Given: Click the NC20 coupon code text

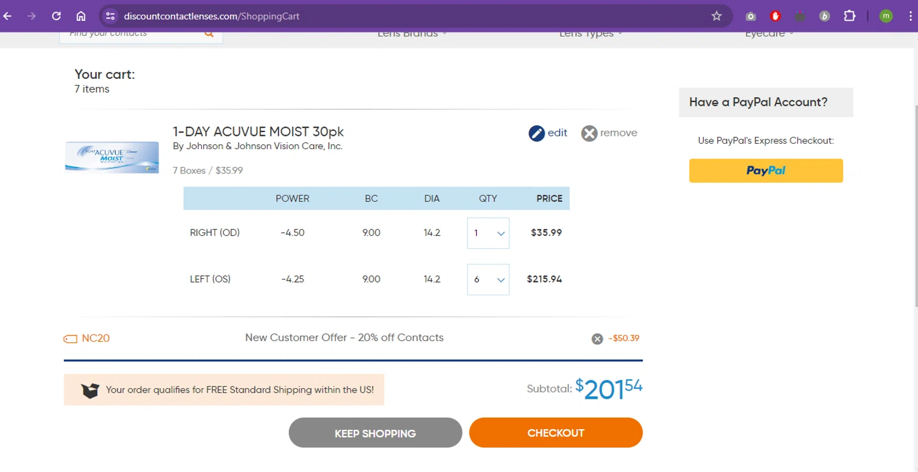Looking at the screenshot, I should (95, 338).
